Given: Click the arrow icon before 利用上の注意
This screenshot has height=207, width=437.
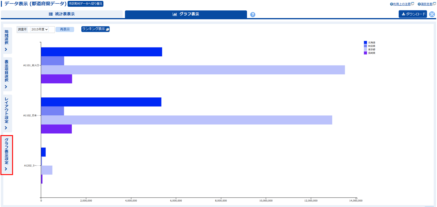Looking at the screenshot, I should click(x=392, y=4).
